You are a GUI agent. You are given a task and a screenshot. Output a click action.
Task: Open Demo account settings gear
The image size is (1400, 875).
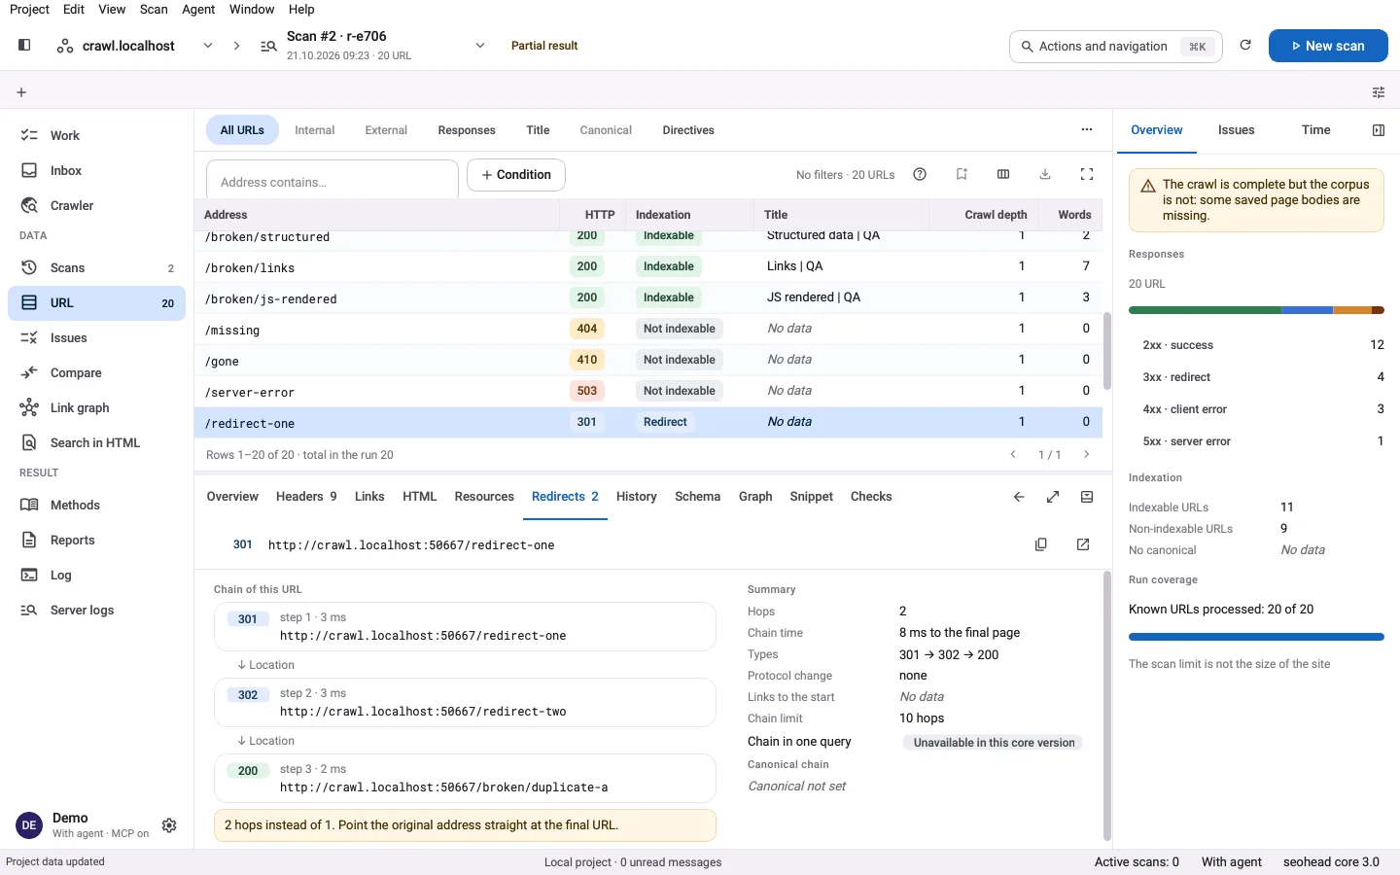(169, 825)
